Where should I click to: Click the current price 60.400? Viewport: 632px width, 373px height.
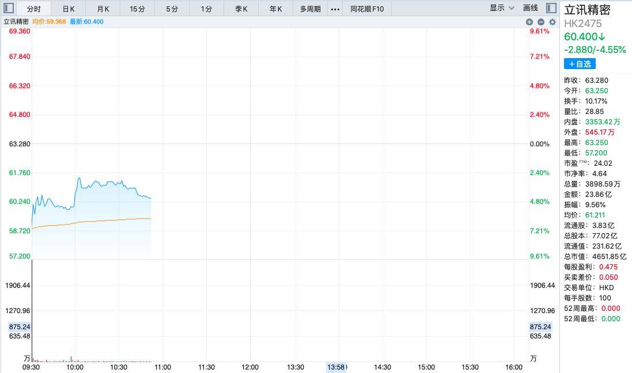point(584,37)
